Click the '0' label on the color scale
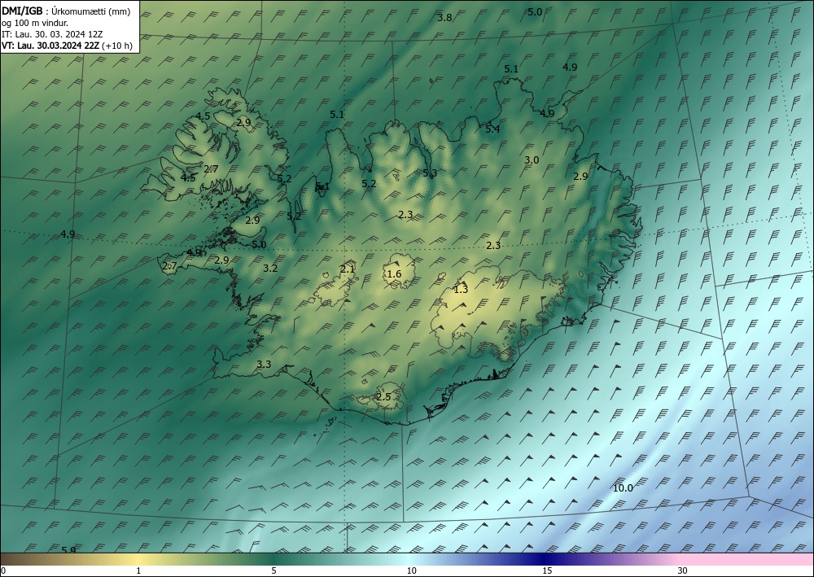 pyautogui.click(x=3, y=570)
